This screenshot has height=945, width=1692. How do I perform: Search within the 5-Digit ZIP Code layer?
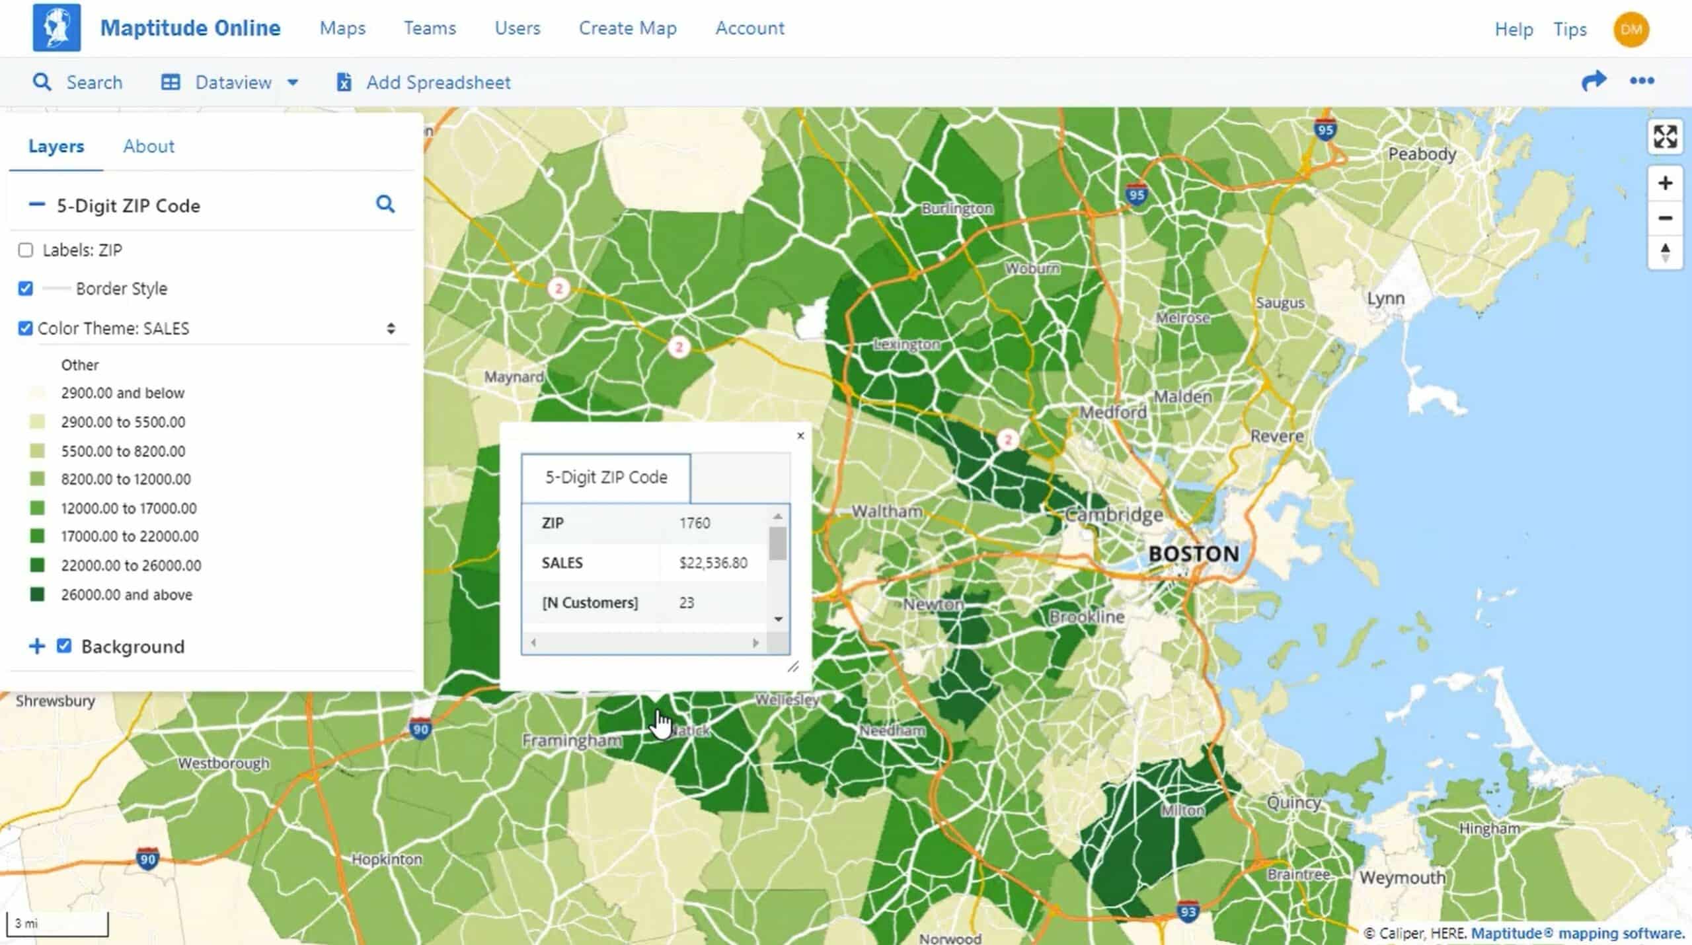386,204
